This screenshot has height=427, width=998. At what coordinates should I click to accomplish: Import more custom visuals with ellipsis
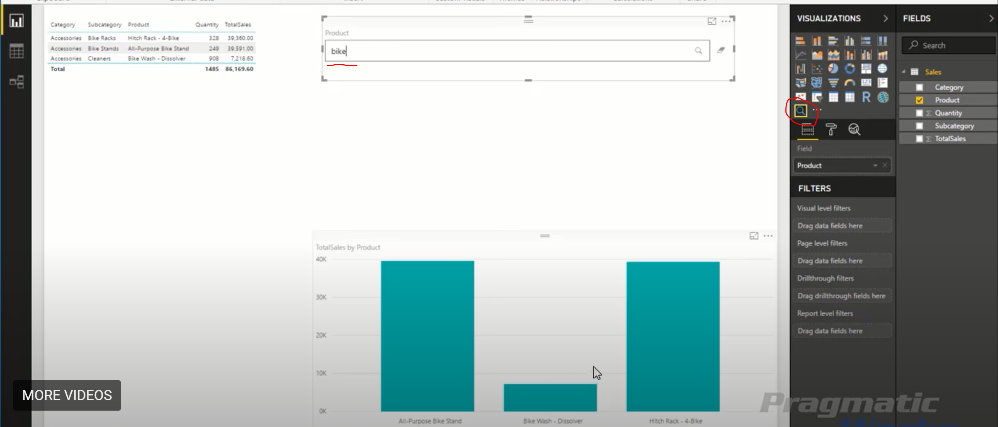[x=817, y=110]
